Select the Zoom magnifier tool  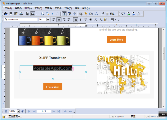[48, 14]
